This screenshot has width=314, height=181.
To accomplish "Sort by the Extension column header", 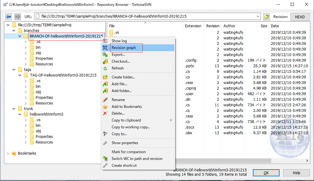I will click(x=193, y=26).
